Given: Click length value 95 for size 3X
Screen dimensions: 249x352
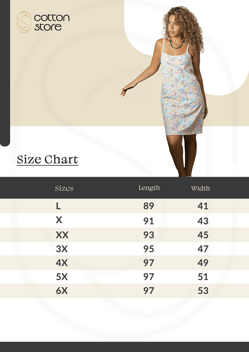Looking at the screenshot, I should point(149,249).
